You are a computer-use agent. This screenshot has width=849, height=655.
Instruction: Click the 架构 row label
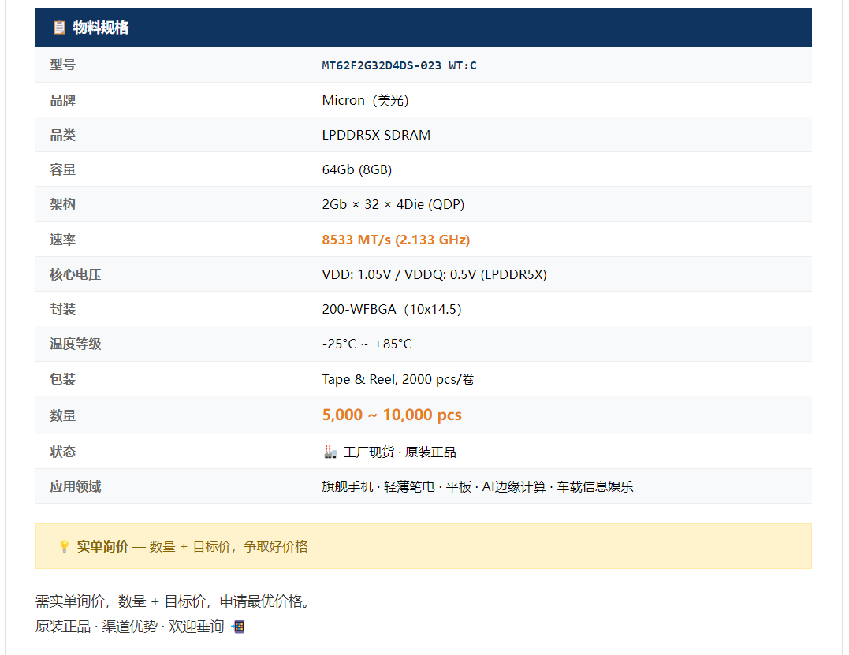[63, 205]
